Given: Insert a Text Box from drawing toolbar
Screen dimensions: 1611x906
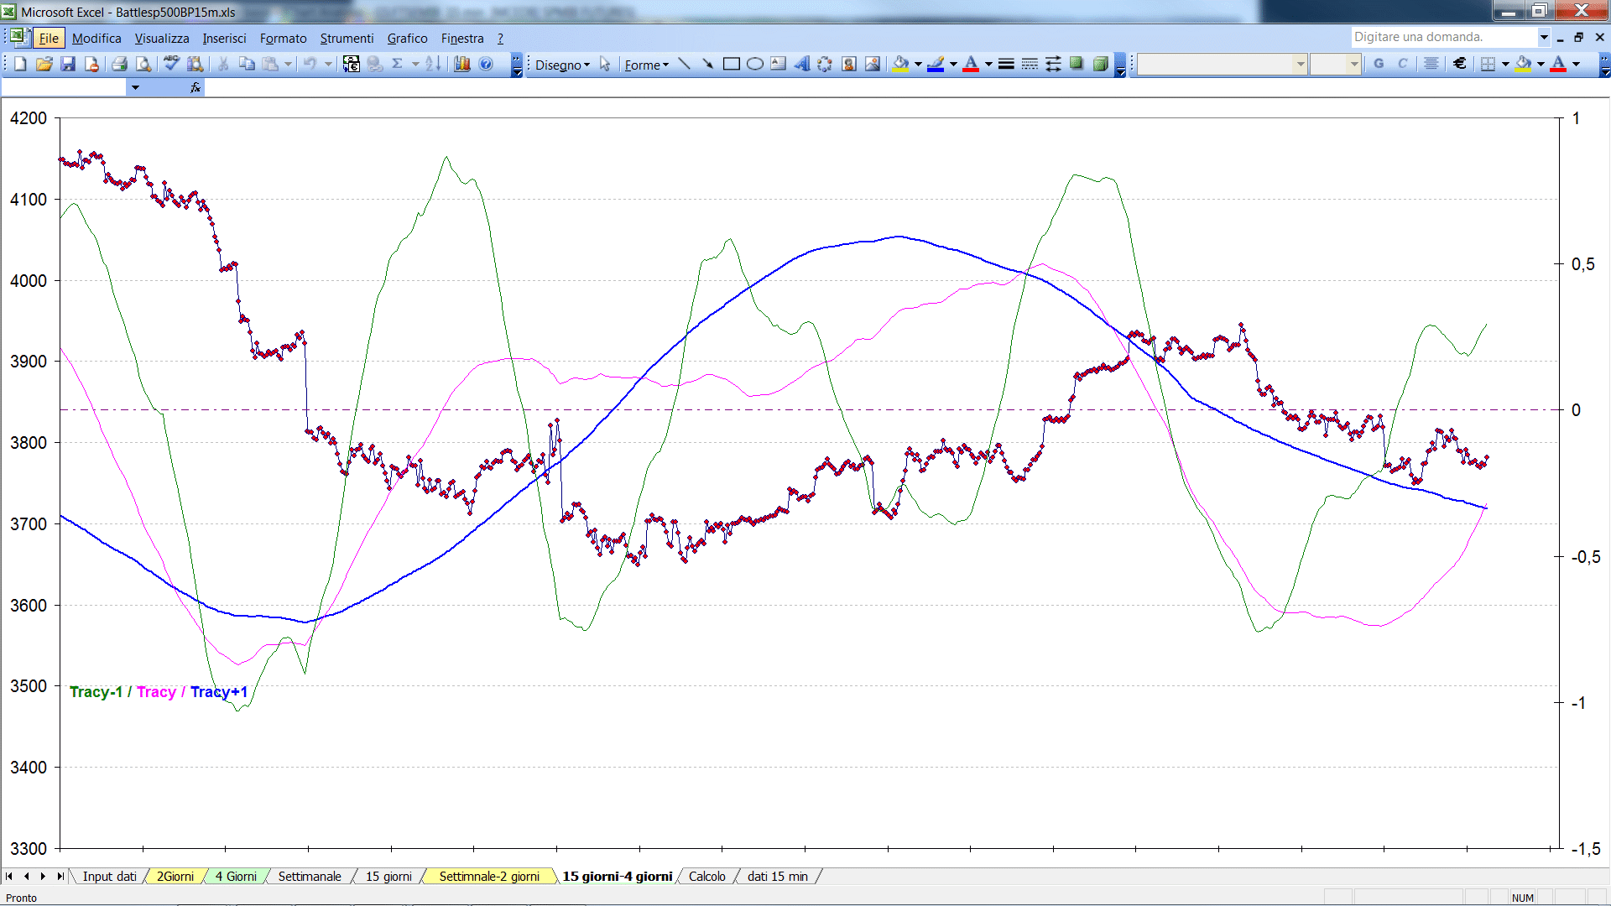Looking at the screenshot, I should 779,64.
